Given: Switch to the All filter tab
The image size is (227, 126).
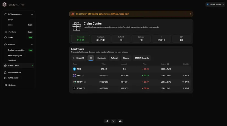Looking at the screenshot, I should point(91,58).
